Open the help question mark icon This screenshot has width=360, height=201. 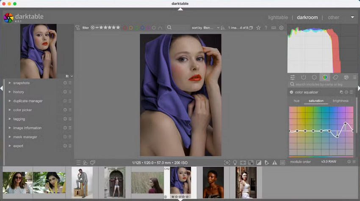266,28
